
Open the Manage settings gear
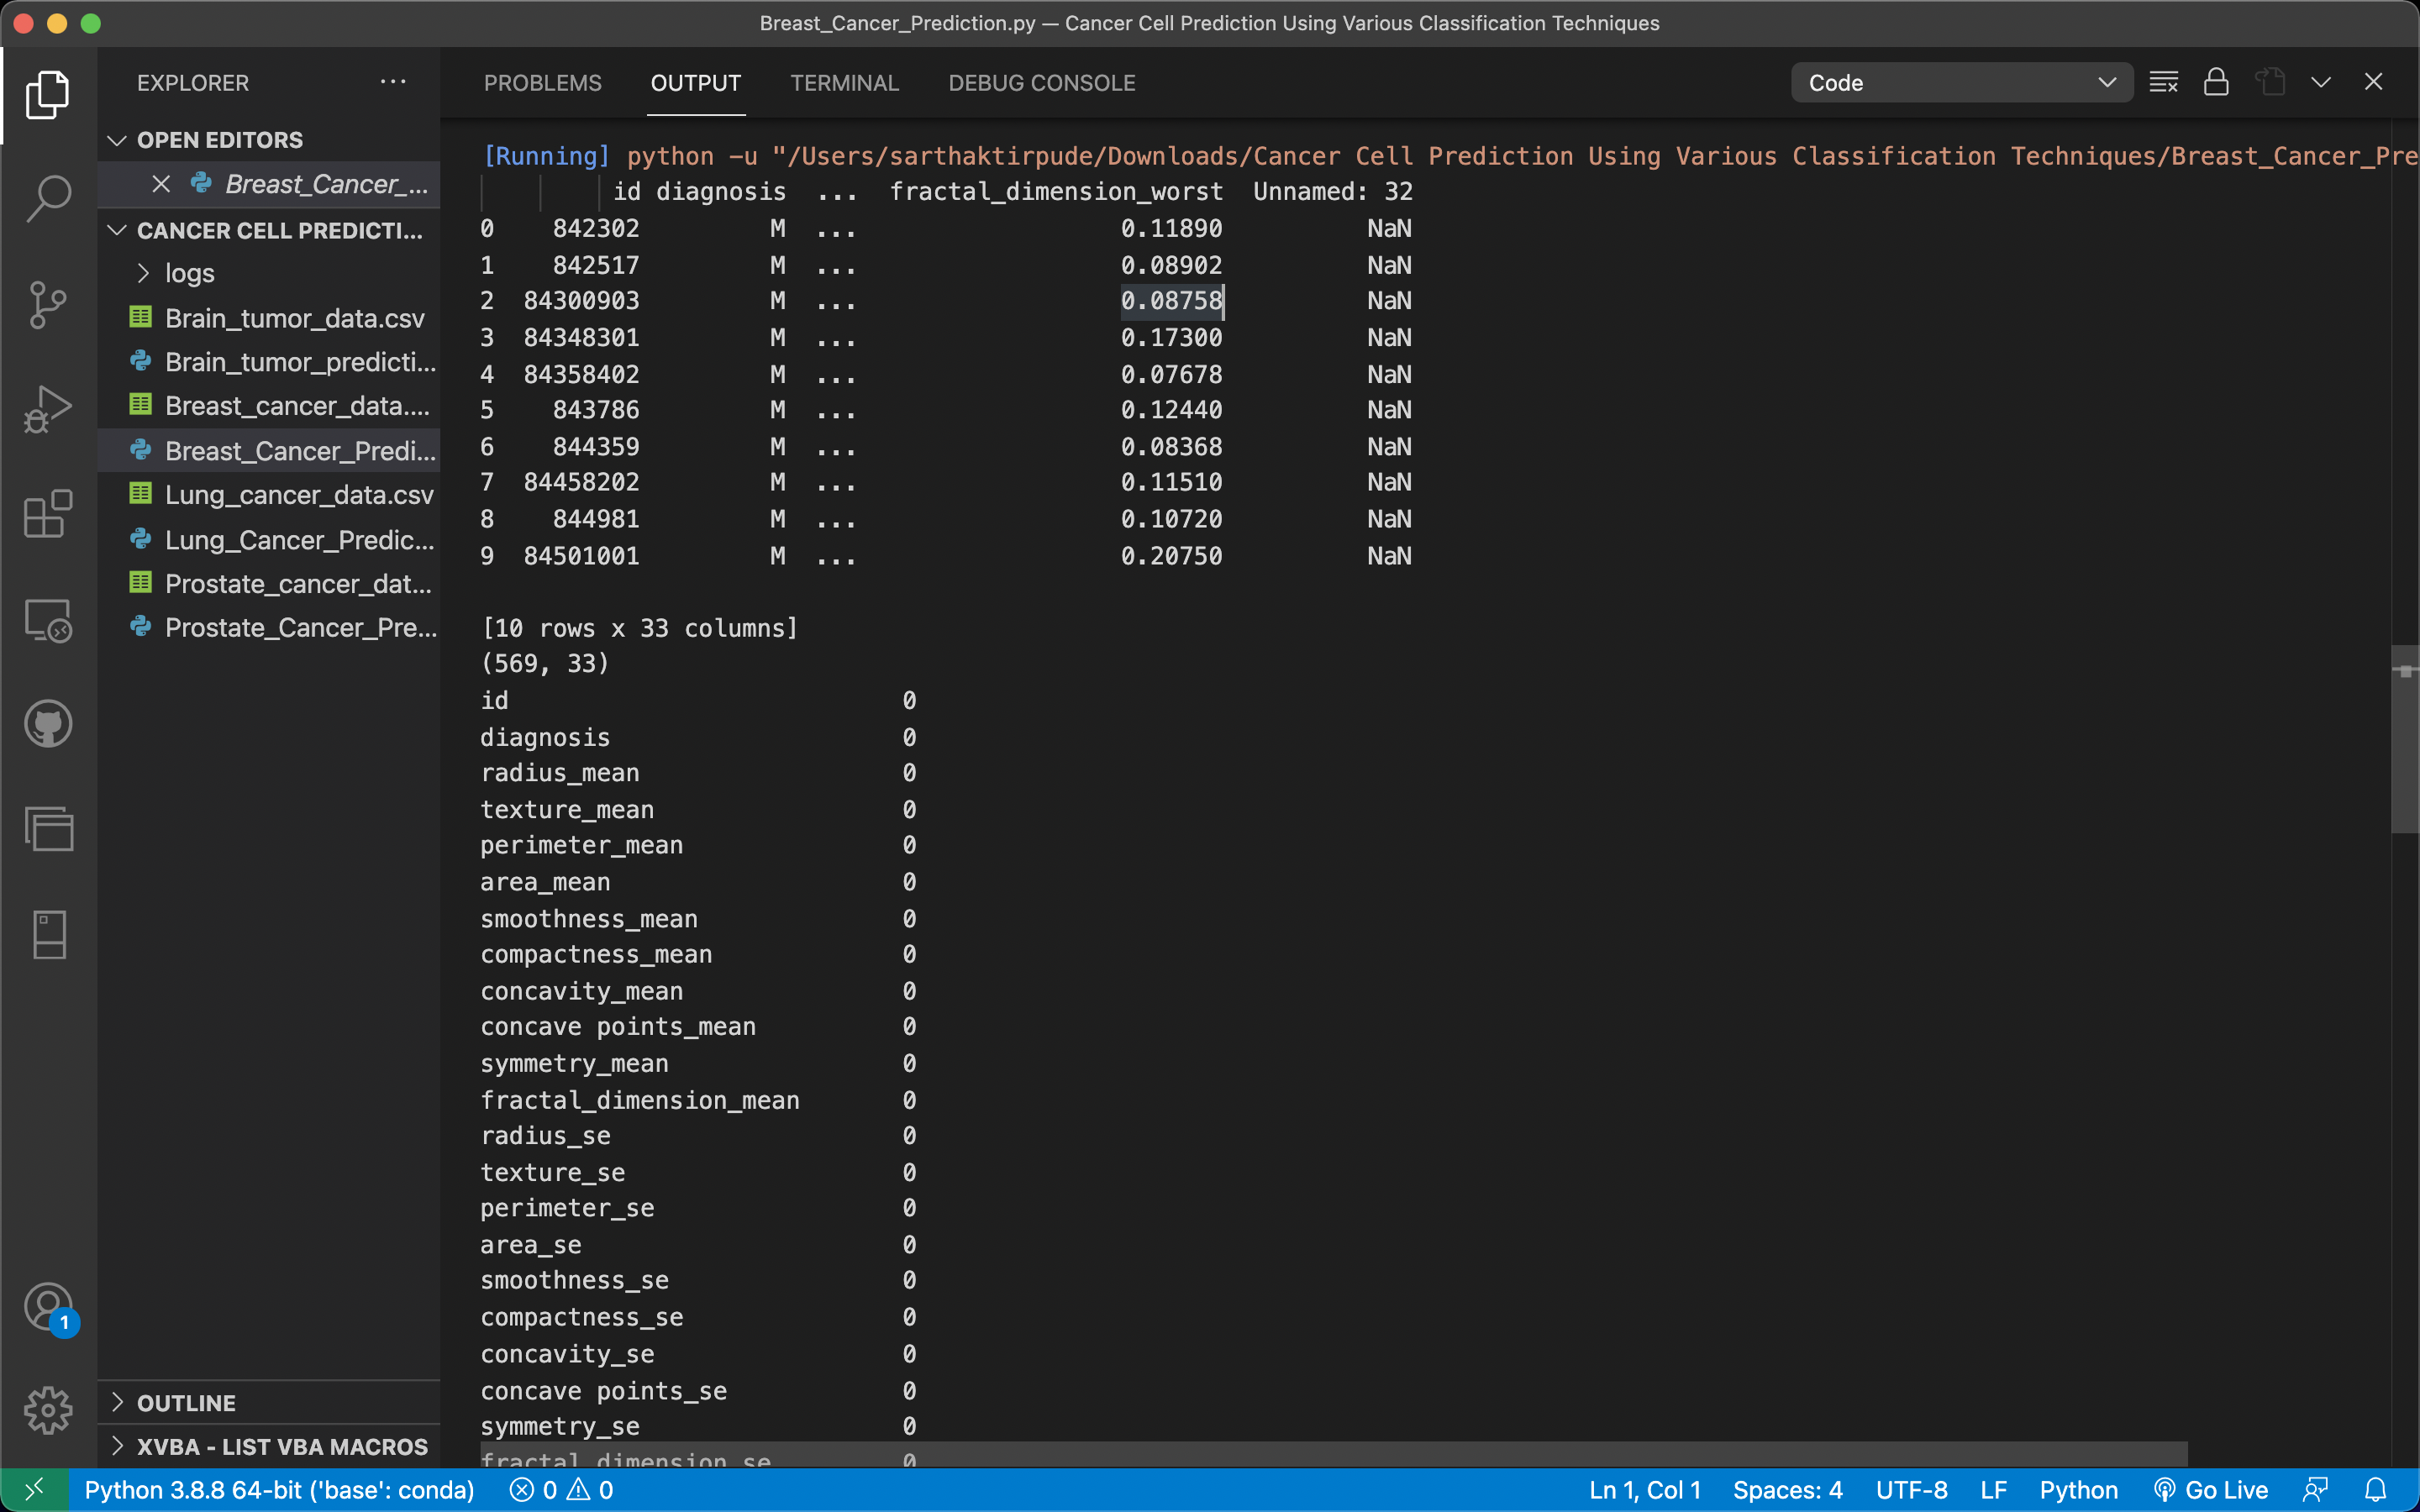point(48,1410)
